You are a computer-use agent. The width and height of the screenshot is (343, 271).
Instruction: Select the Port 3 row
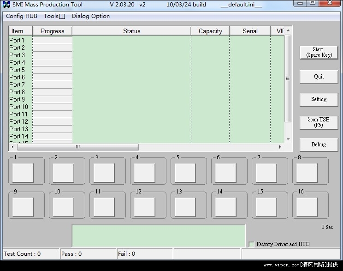(146, 55)
